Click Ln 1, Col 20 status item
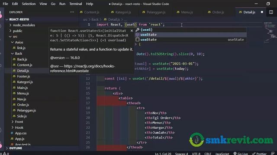This screenshot has width=277, height=155. (x=163, y=154)
